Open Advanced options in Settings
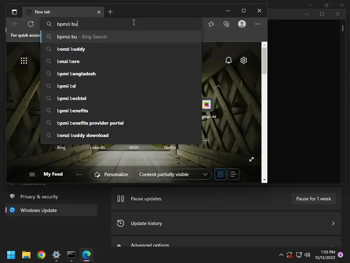Screen dimensions: 350x263 (x=226, y=242)
